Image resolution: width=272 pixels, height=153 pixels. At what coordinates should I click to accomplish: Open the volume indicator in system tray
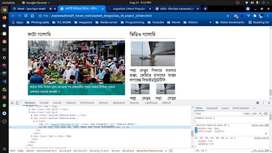[x=252, y=3]
